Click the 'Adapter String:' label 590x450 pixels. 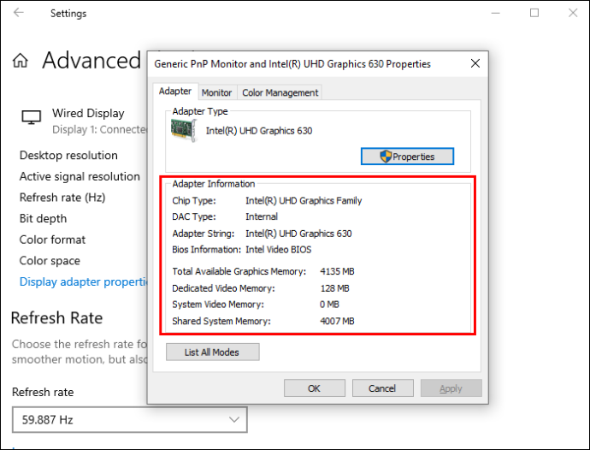[x=204, y=234]
